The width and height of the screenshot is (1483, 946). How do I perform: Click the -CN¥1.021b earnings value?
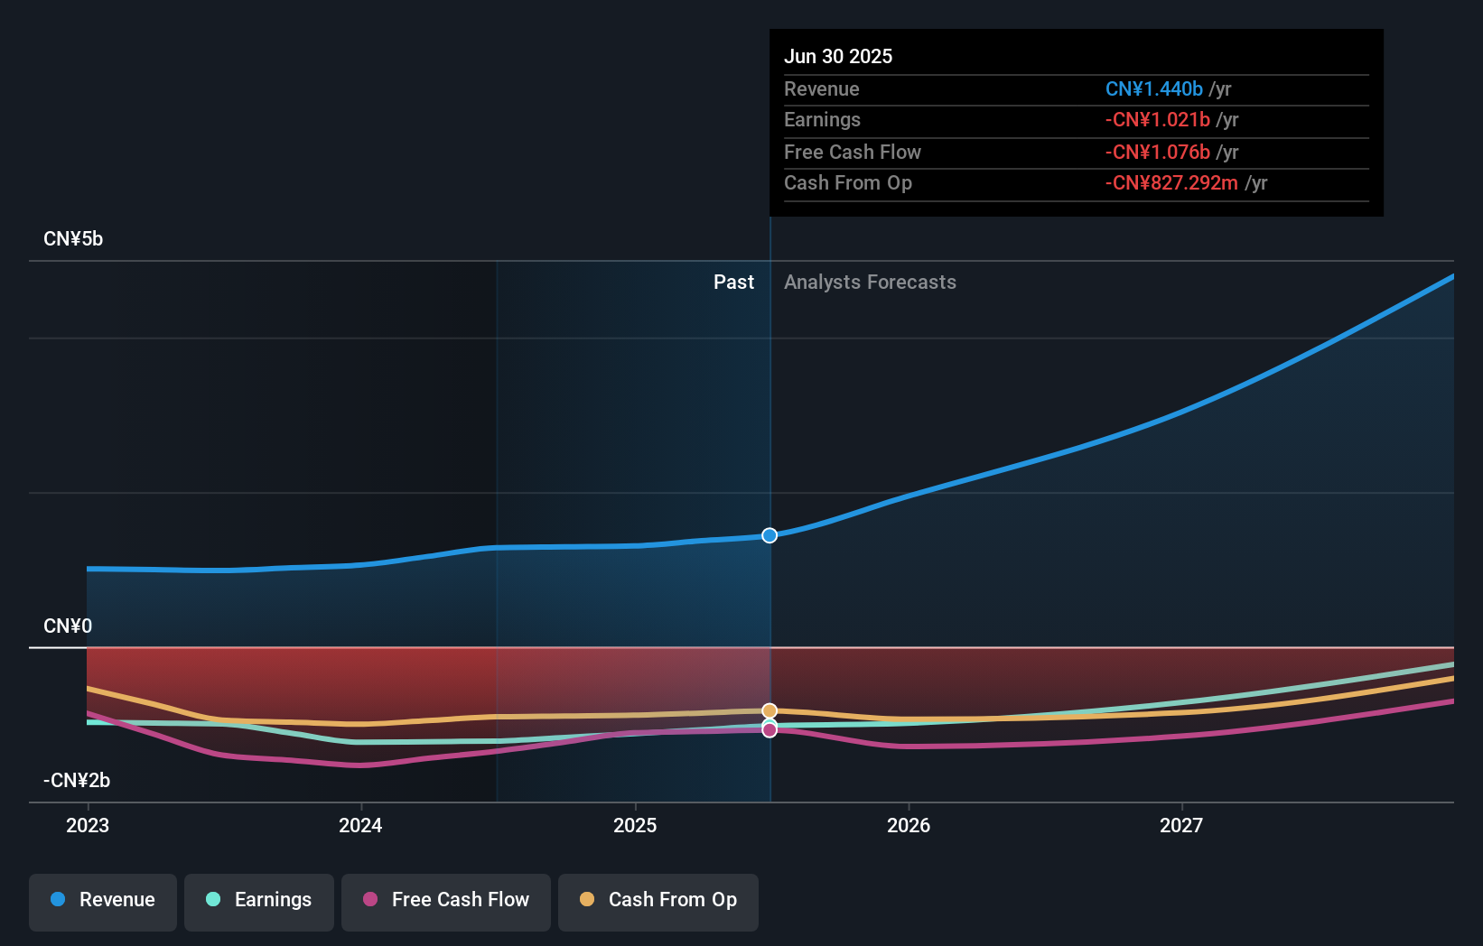[1157, 119]
